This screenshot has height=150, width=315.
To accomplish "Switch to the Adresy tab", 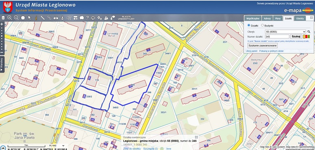I will pos(267,18).
